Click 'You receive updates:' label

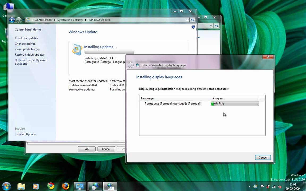coord(82,89)
